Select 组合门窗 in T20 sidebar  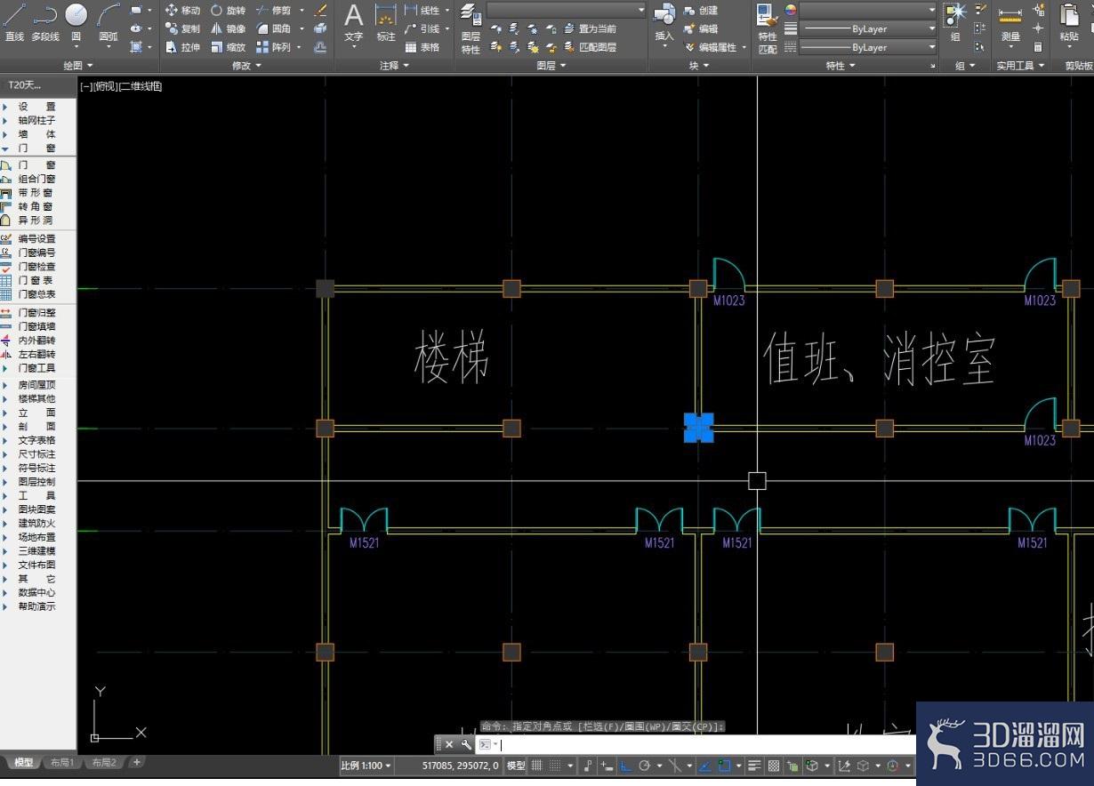(x=36, y=179)
